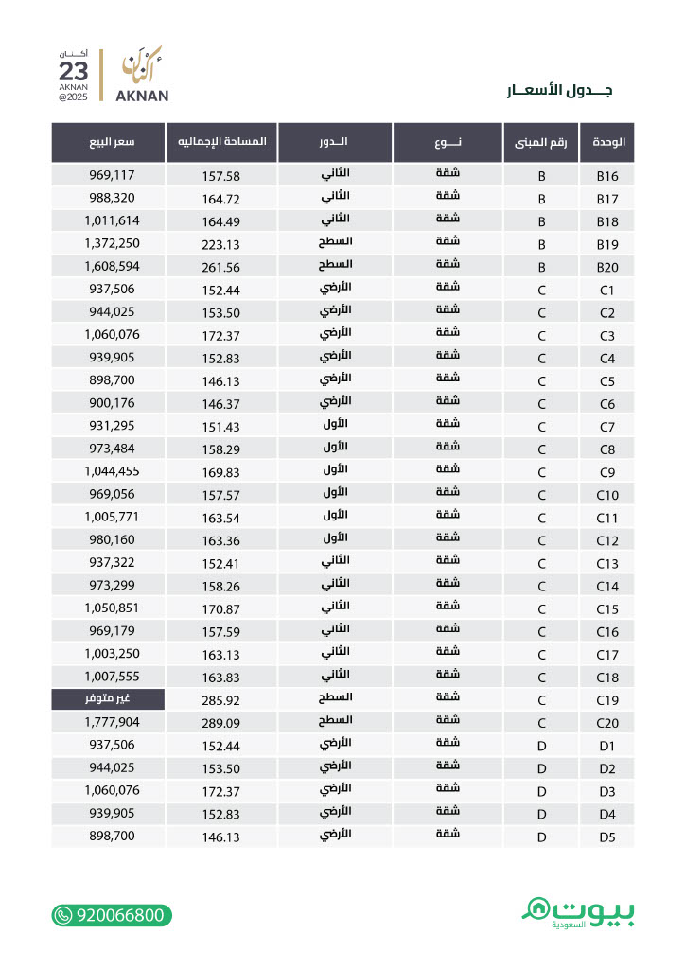This screenshot has width=685, height=969.
Task: Click the phone icon beside 920066800
Action: [63, 915]
